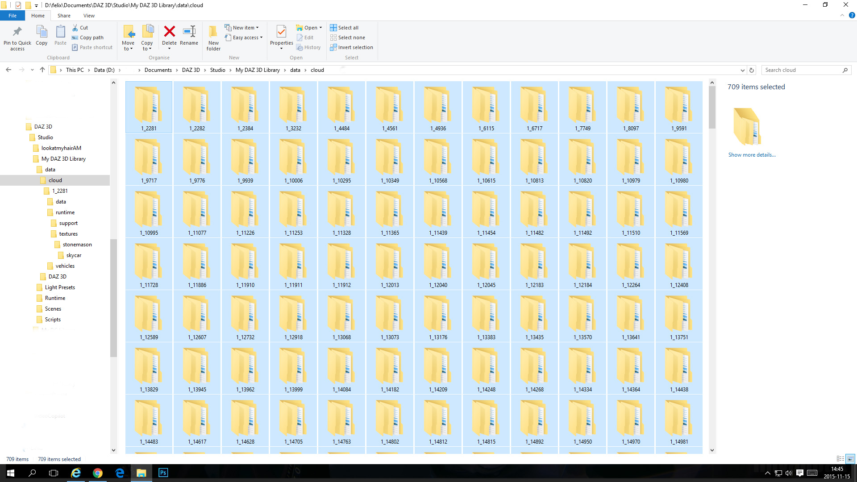Click the Rename icon in ribbon
The width and height of the screenshot is (857, 482).
(189, 32)
